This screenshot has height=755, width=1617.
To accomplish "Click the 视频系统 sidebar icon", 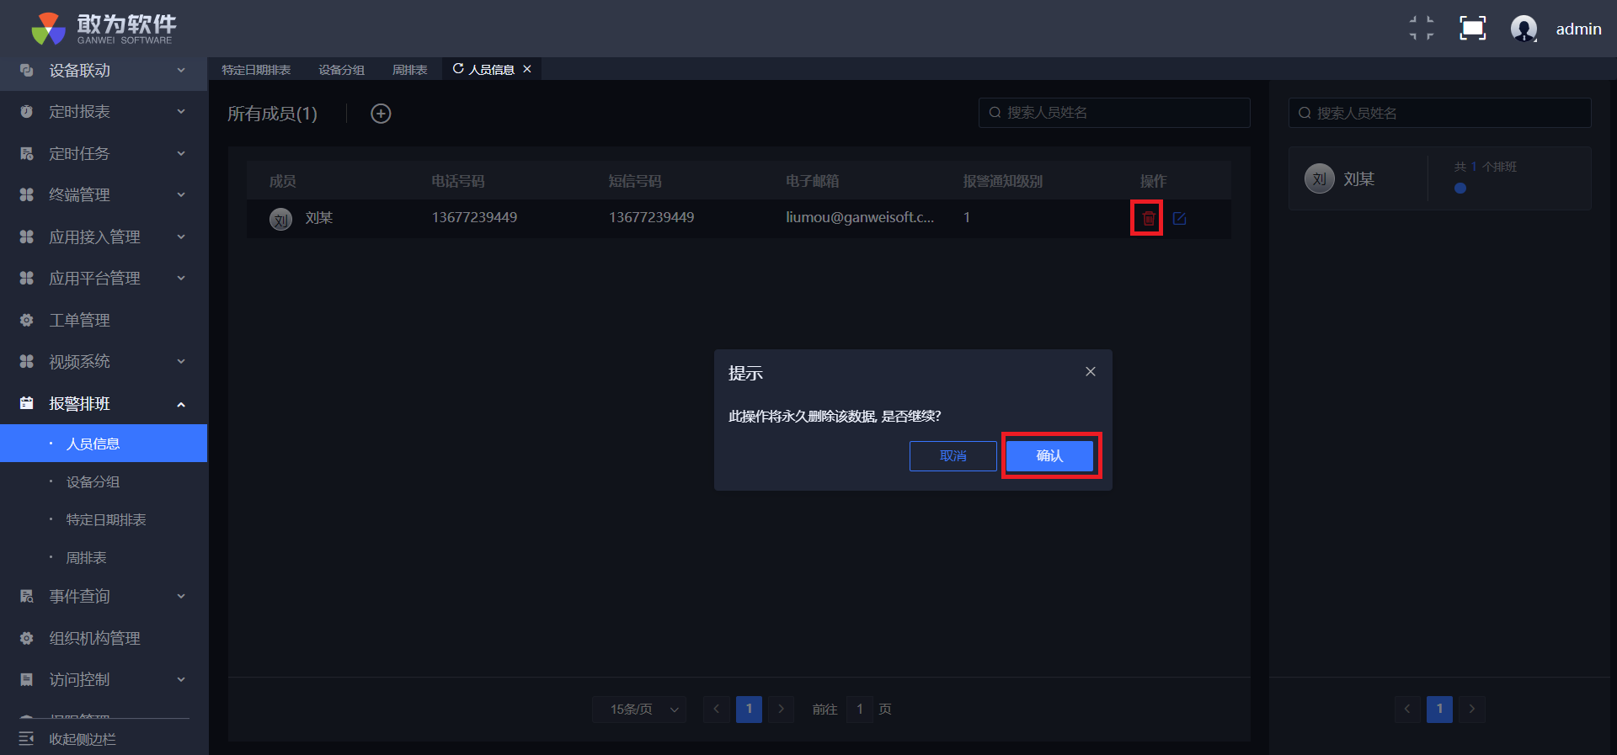I will [x=26, y=362].
